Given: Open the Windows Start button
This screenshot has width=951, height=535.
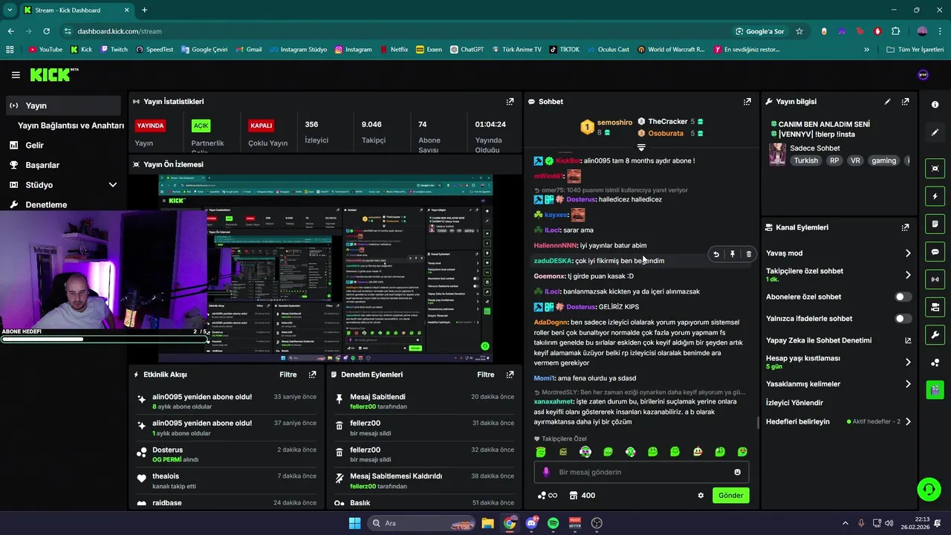Looking at the screenshot, I should pyautogui.click(x=354, y=523).
